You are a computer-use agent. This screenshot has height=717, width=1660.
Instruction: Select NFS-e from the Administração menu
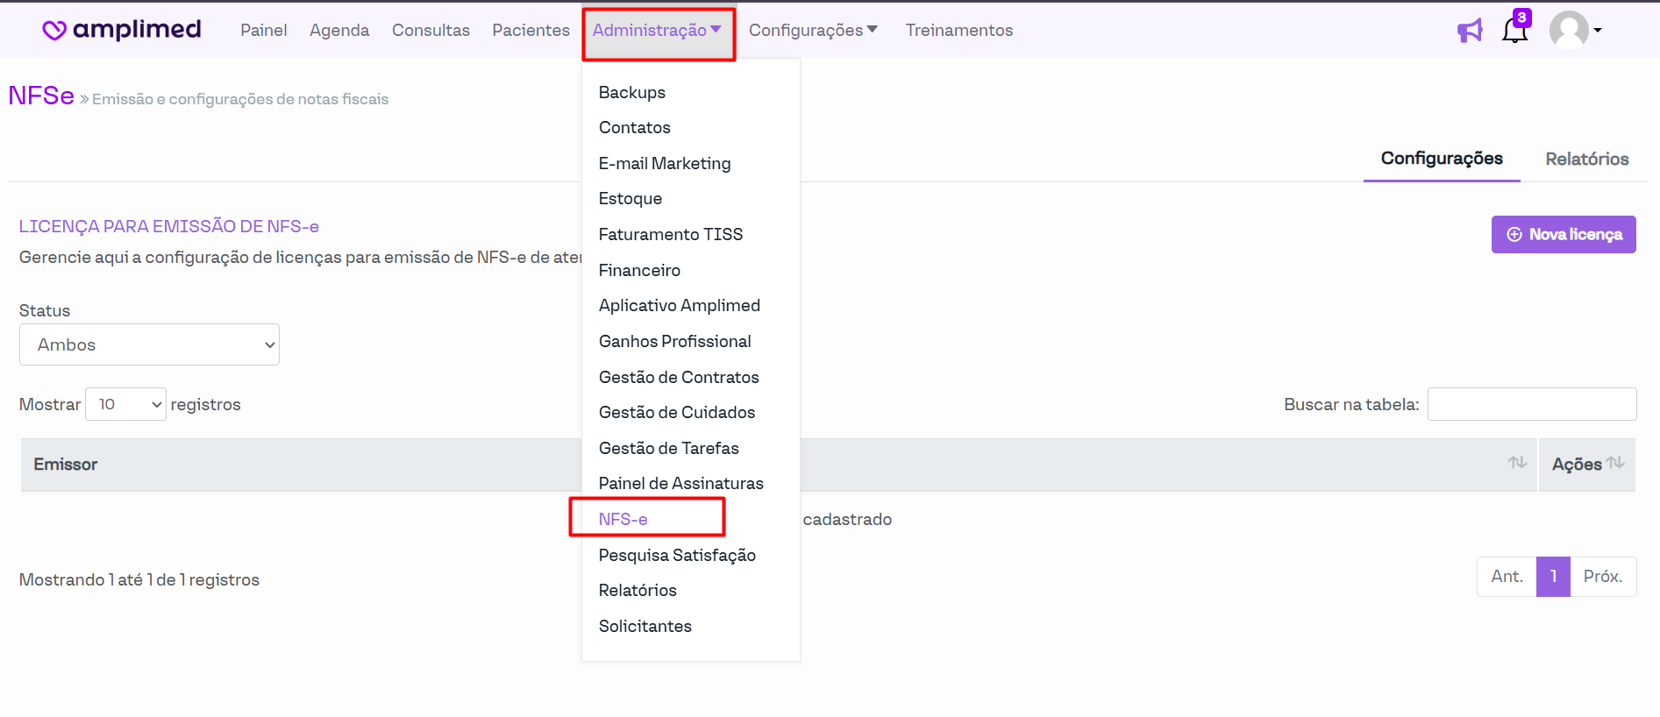pyautogui.click(x=623, y=519)
